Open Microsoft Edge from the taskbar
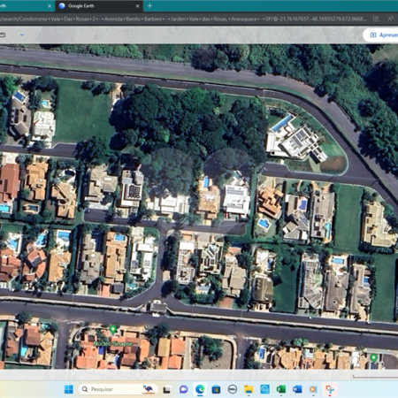Viewport: 398px width, 398px height. 200,389
